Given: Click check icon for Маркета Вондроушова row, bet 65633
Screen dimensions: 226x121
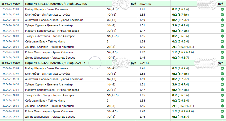Looking at the screenshot, I should click(x=222, y=31).
